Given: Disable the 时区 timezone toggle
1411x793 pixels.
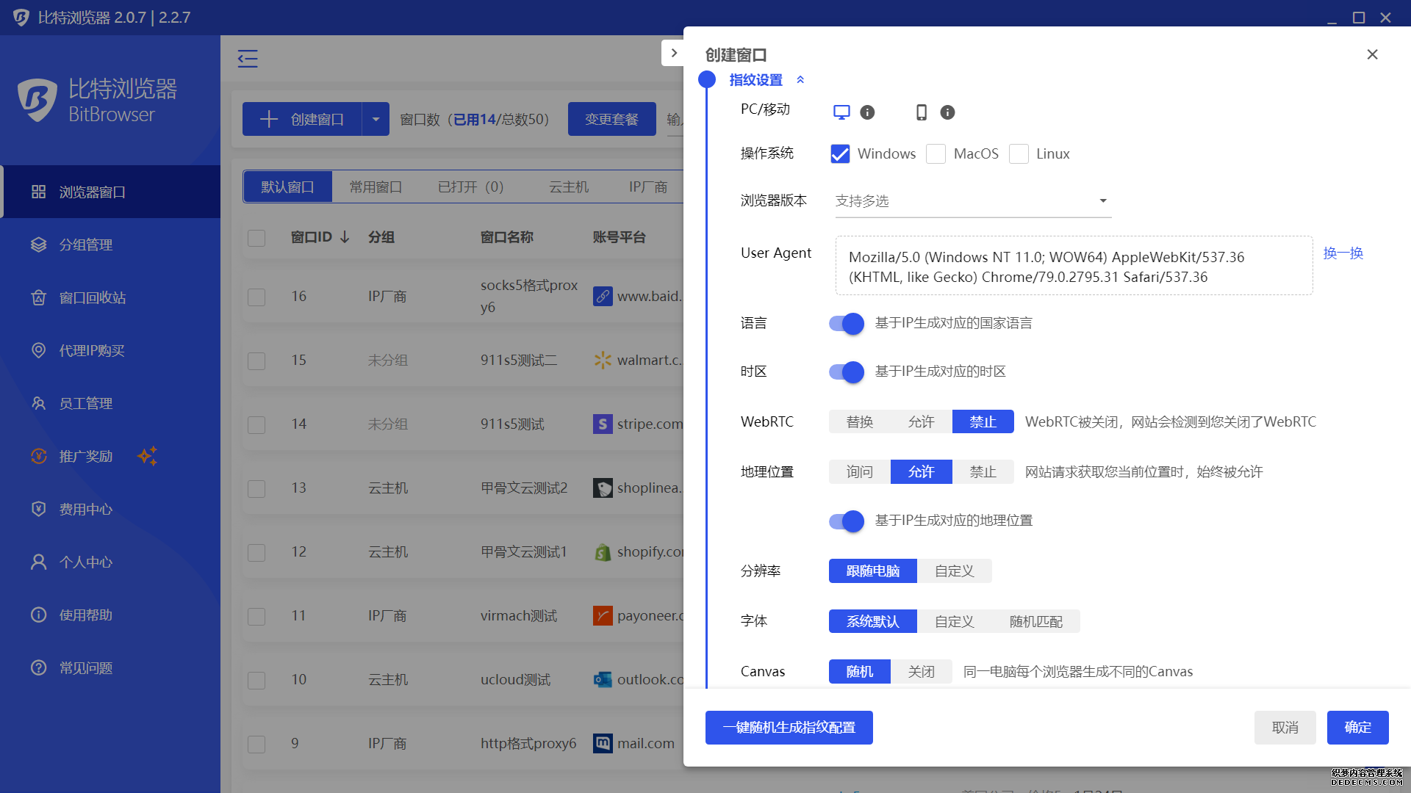Looking at the screenshot, I should pyautogui.click(x=846, y=372).
